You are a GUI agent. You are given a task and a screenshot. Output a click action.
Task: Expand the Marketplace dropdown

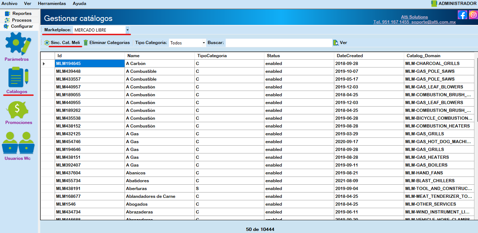(x=127, y=30)
